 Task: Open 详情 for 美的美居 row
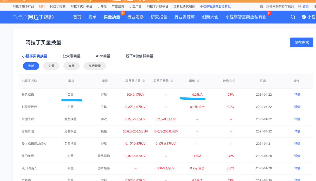297,156
